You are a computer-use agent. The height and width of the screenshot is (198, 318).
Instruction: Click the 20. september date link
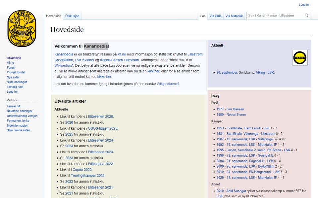tap(227, 72)
